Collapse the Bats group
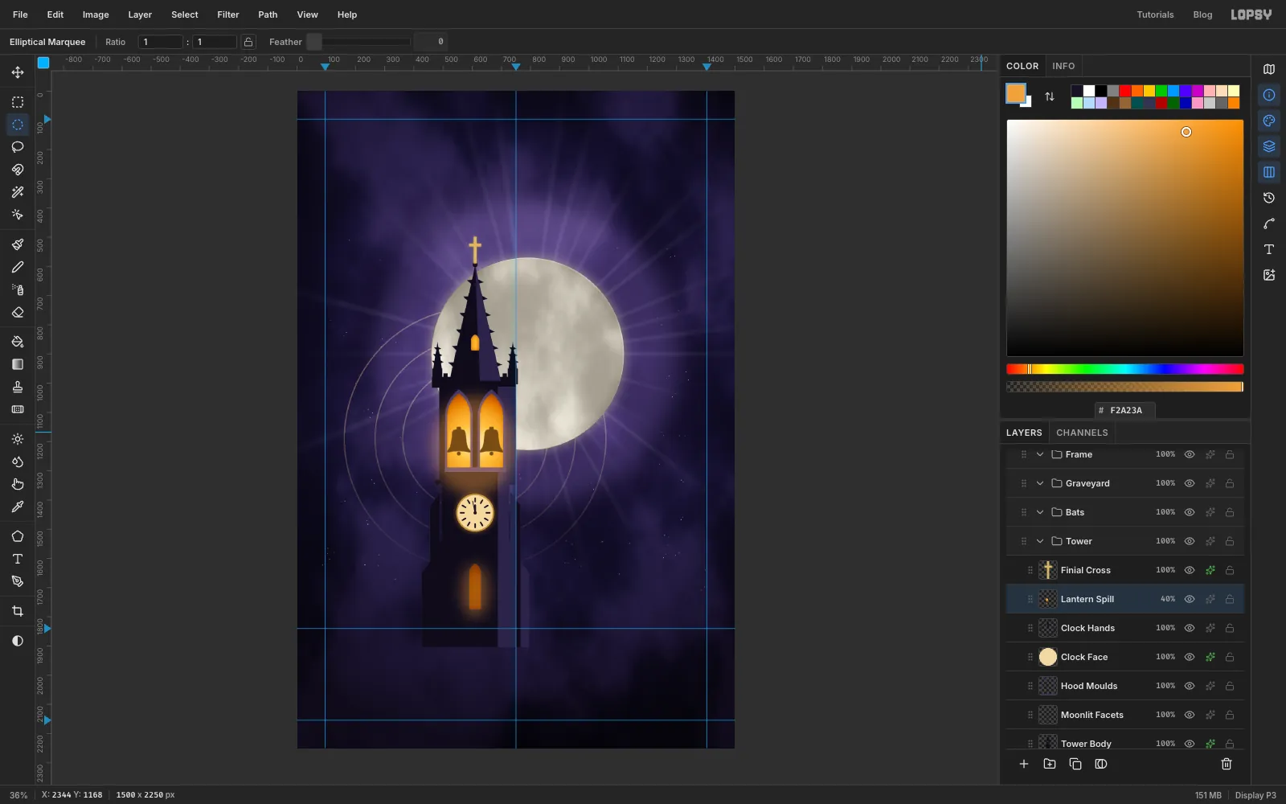 (1040, 512)
